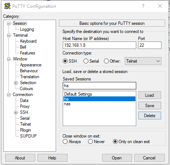Viewport: 170px width, 165px height.
Task: Click the question mark help icon
Action: coord(143,6)
